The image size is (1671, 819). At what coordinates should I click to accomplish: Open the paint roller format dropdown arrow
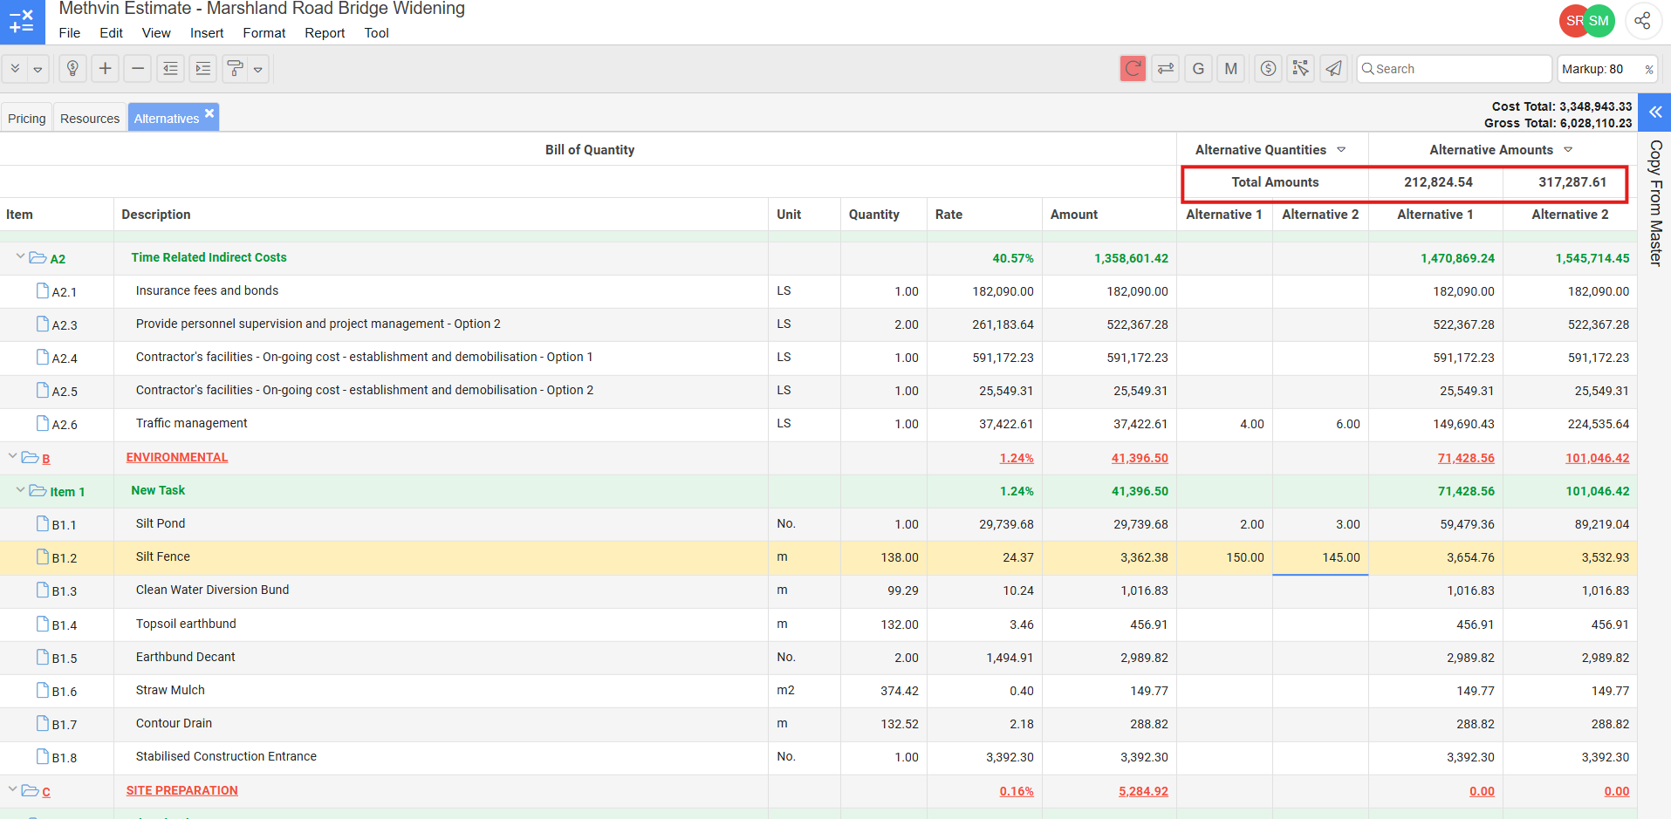pos(258,70)
